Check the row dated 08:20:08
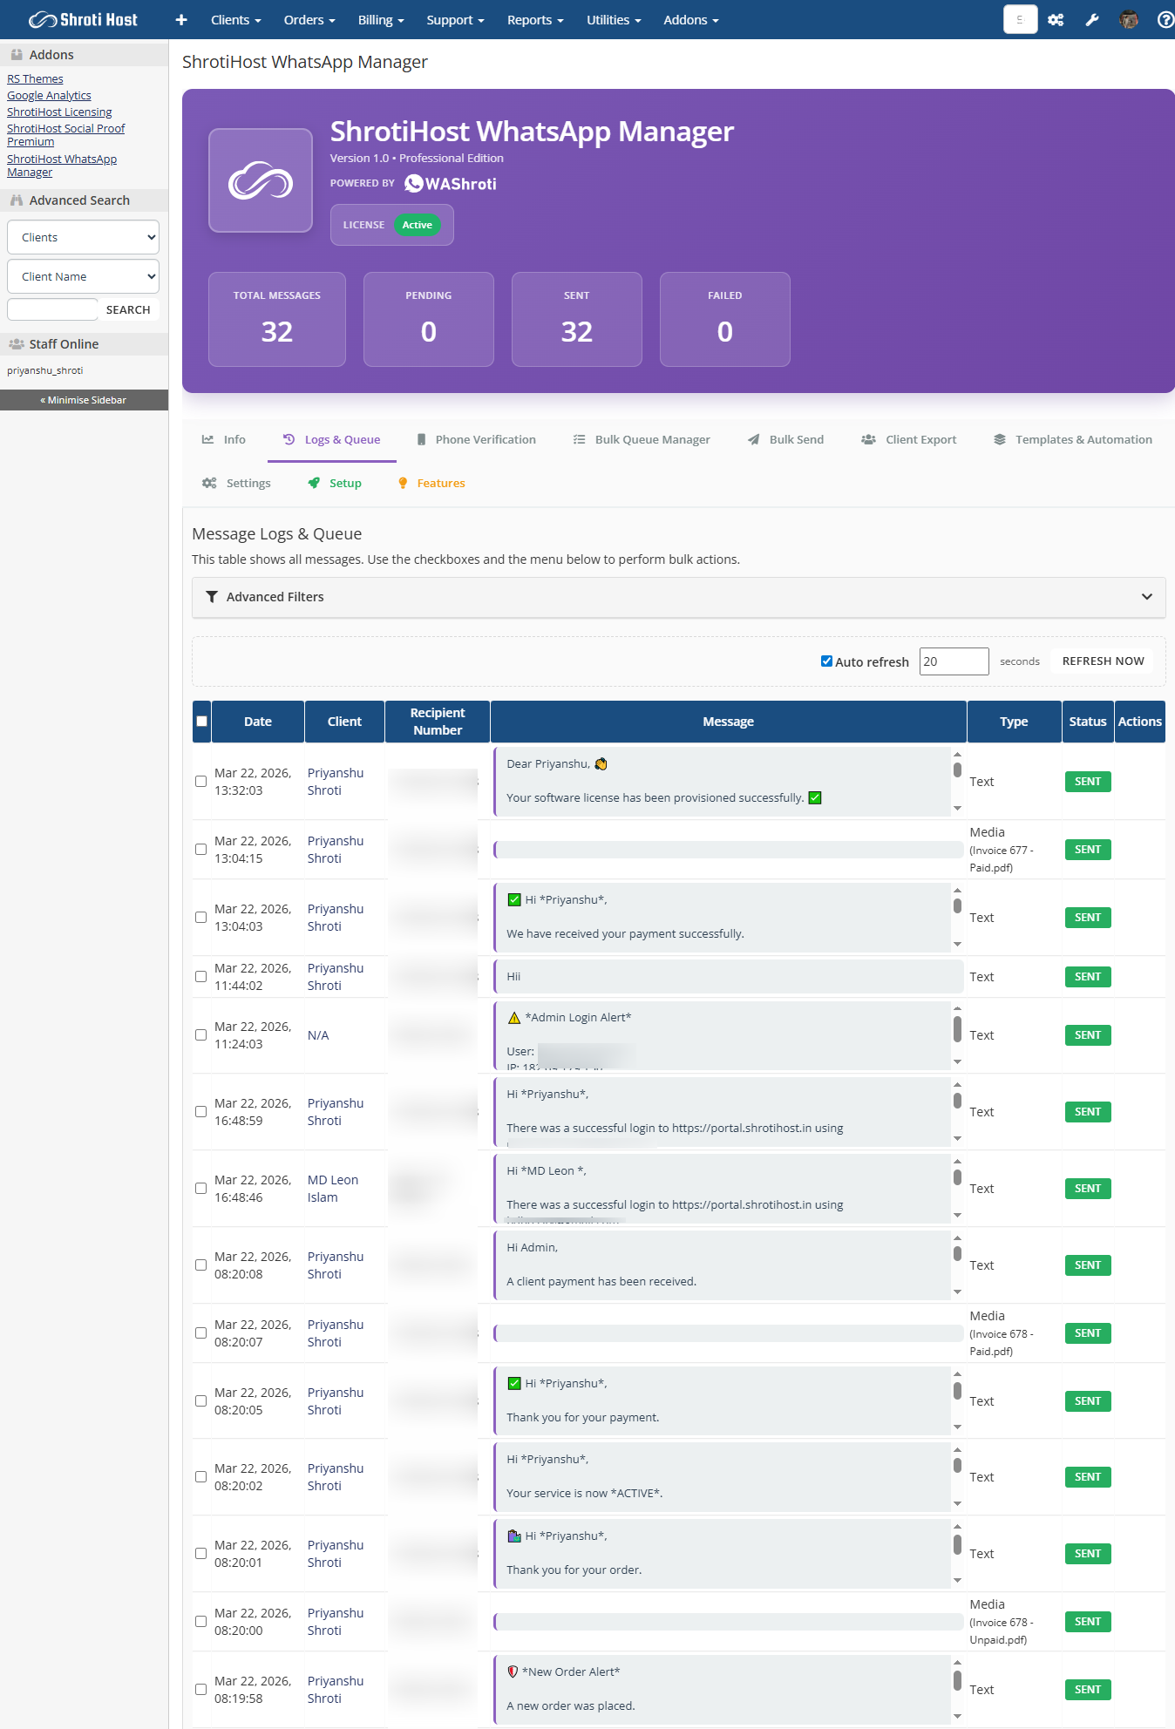 [x=201, y=1265]
